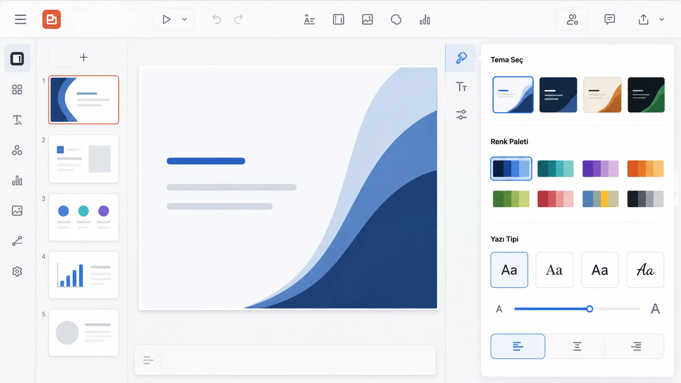Open the images sidebar icon
The width and height of the screenshot is (681, 383).
click(x=17, y=211)
